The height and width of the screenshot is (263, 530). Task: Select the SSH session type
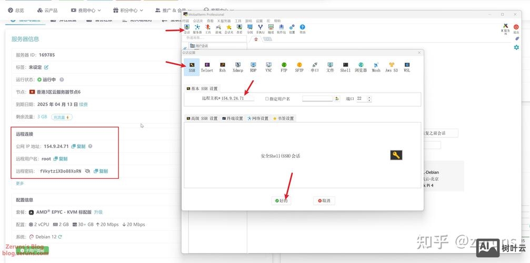pyautogui.click(x=192, y=67)
